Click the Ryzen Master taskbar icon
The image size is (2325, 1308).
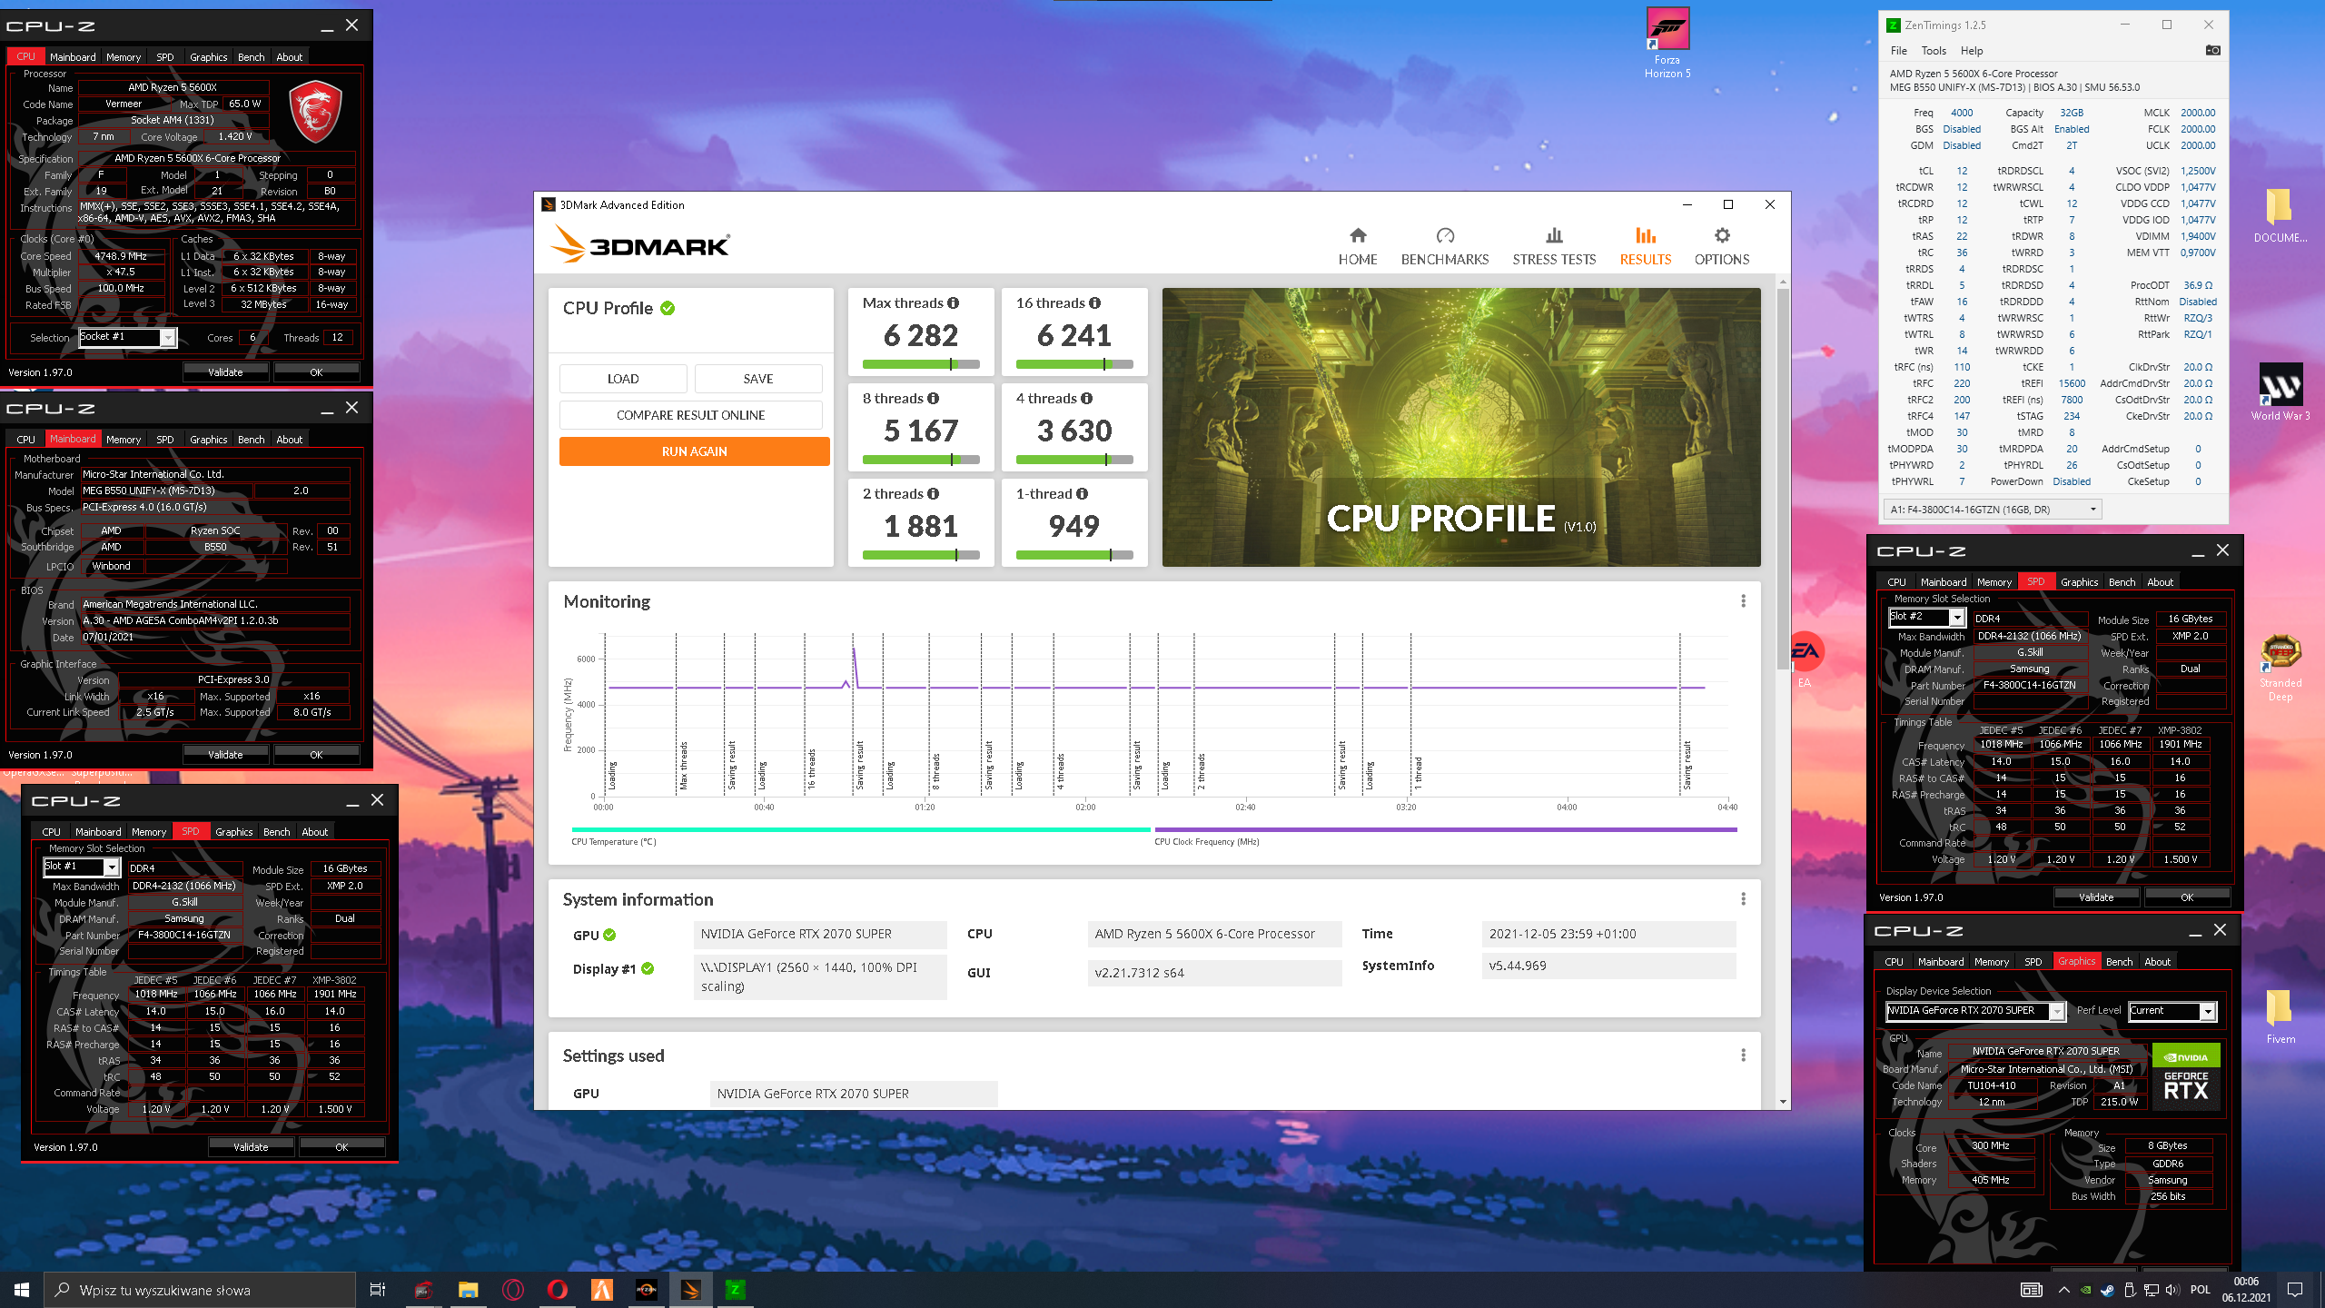tap(647, 1290)
